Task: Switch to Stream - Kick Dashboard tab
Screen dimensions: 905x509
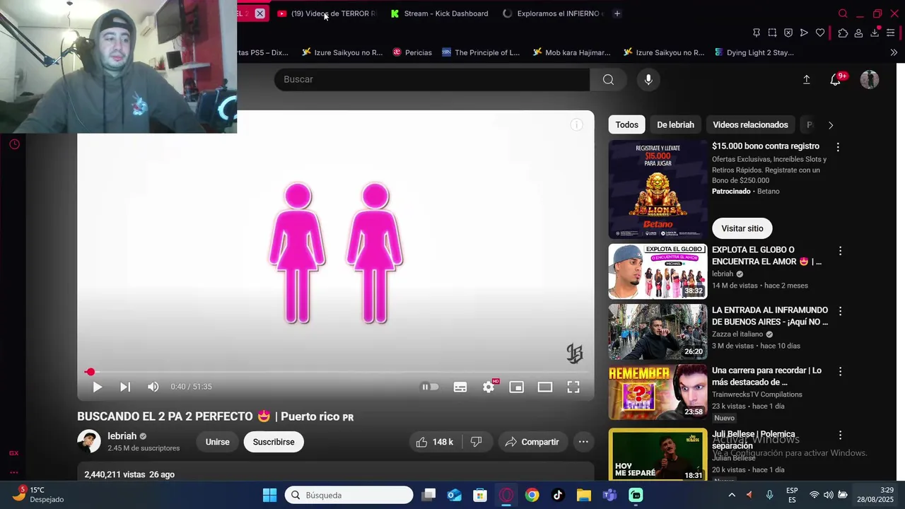Action: tap(440, 13)
